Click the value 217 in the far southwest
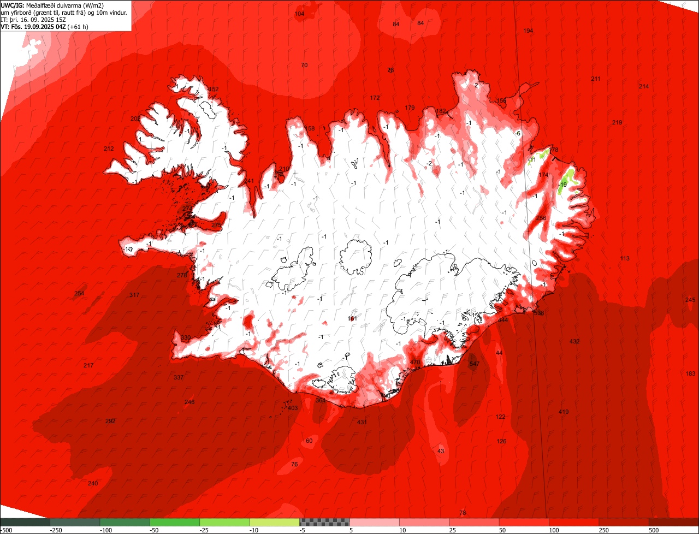The image size is (699, 534). [x=88, y=365]
